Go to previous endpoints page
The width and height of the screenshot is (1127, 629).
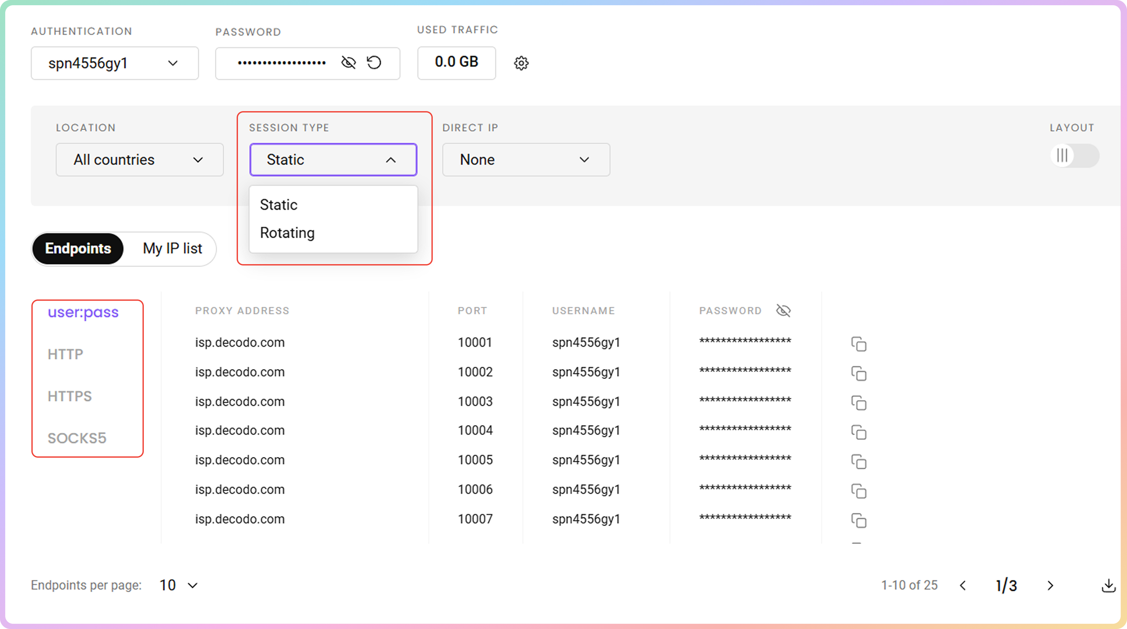tap(963, 586)
